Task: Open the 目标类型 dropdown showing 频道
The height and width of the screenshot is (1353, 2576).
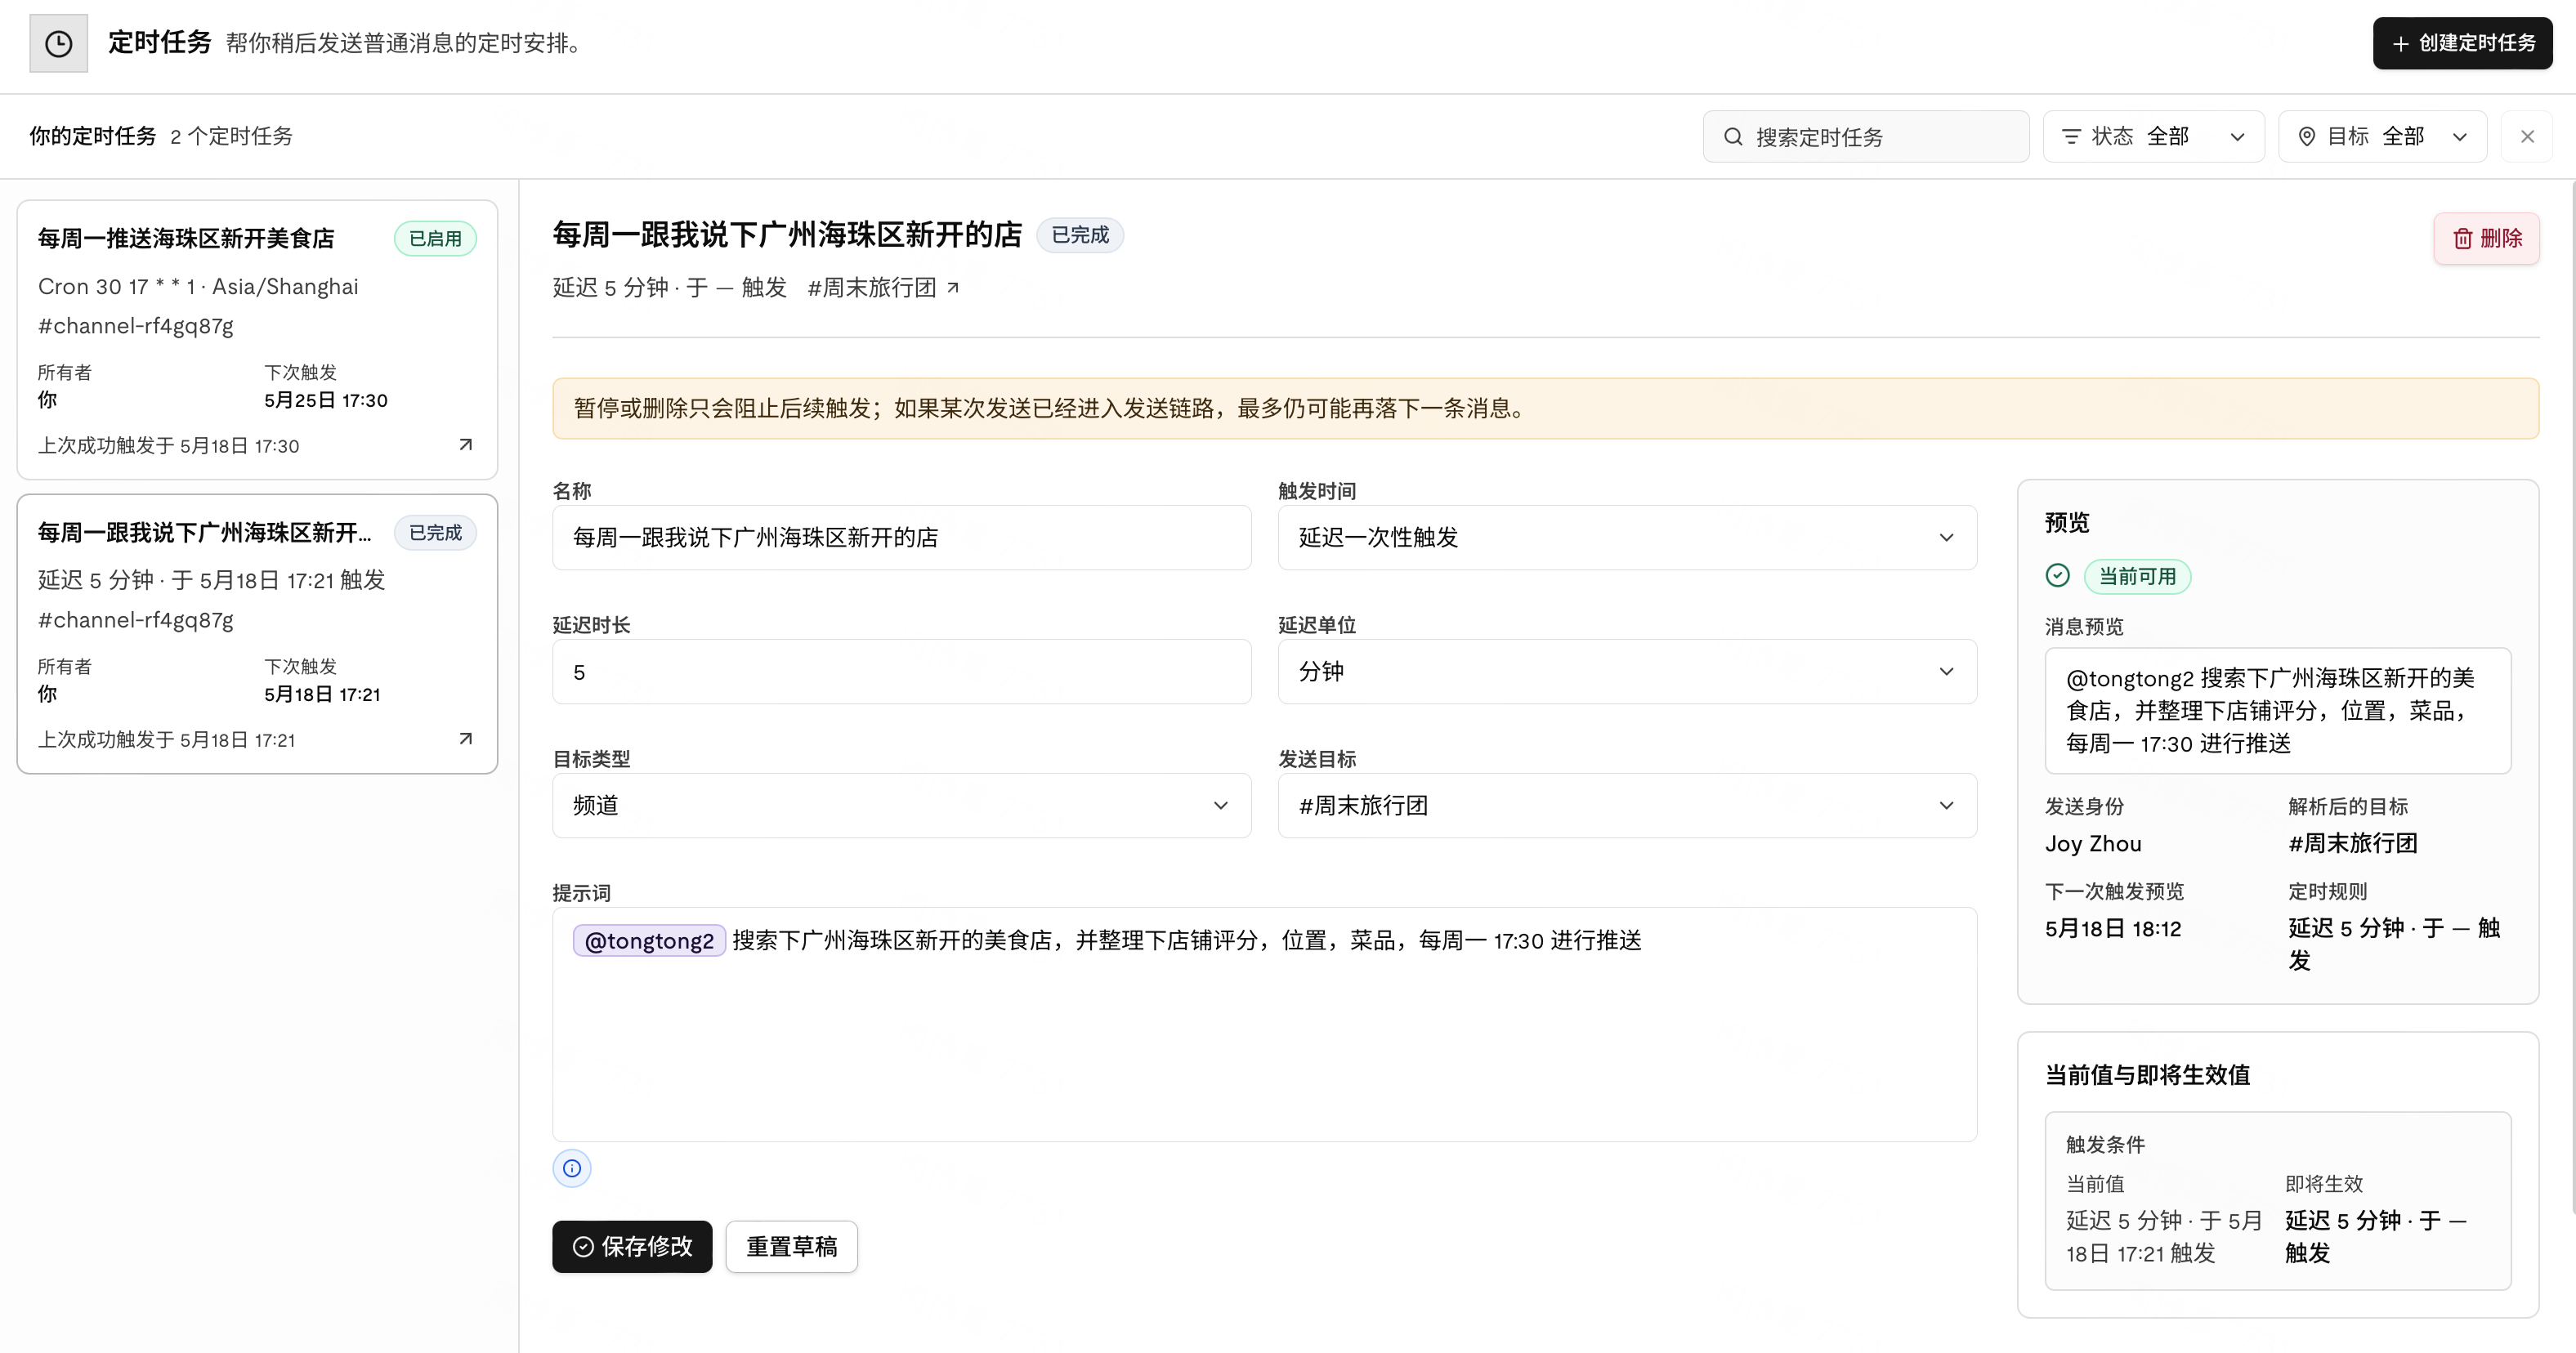Action: tap(901, 806)
